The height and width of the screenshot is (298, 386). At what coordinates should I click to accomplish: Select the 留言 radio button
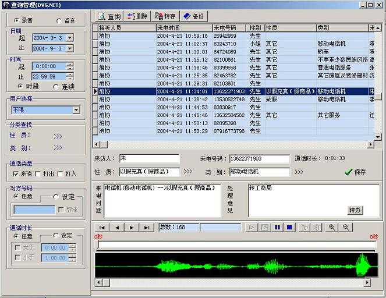[58, 20]
